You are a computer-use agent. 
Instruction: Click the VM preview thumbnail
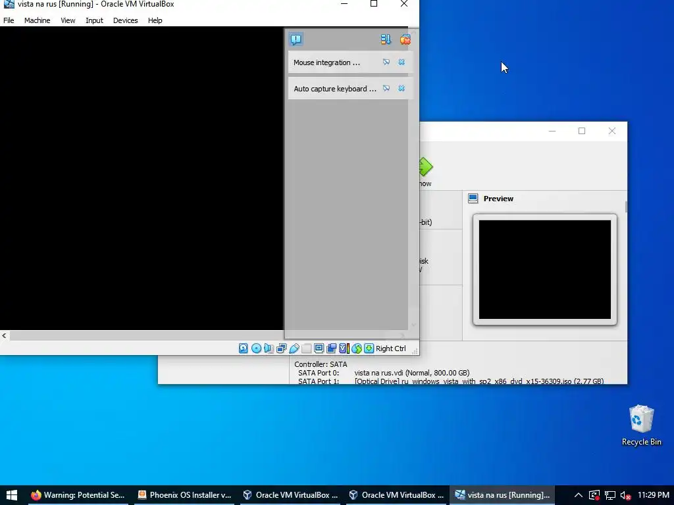pos(544,270)
